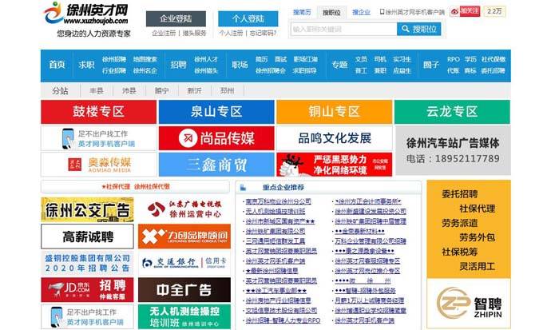
Task: Open the 学历 navigation link
Action: tap(470, 59)
